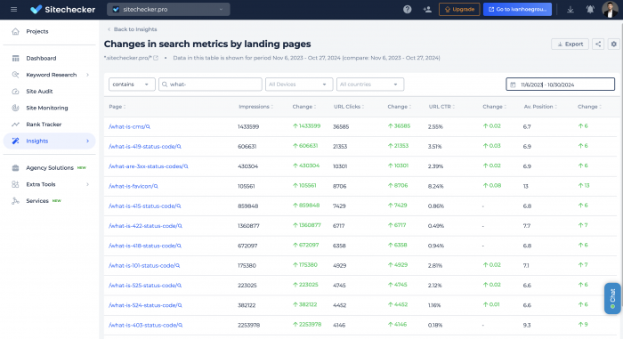Click the page filter search field with 'what-'
This screenshot has height=339, width=623.
pos(210,85)
